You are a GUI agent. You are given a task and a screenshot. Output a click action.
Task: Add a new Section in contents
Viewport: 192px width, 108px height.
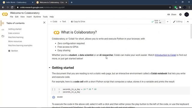tap(13, 51)
